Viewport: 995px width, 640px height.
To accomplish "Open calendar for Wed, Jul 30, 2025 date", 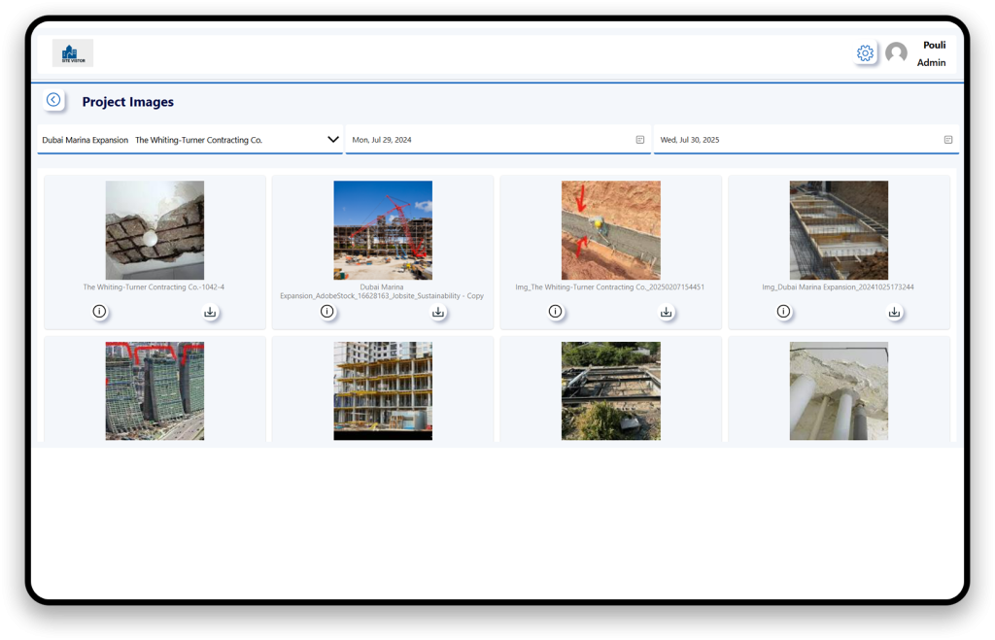I will (948, 140).
